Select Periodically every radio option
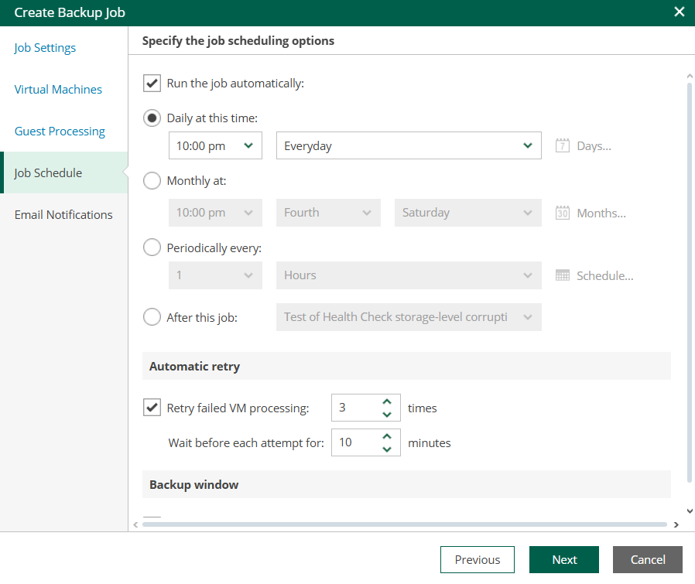 coord(152,248)
